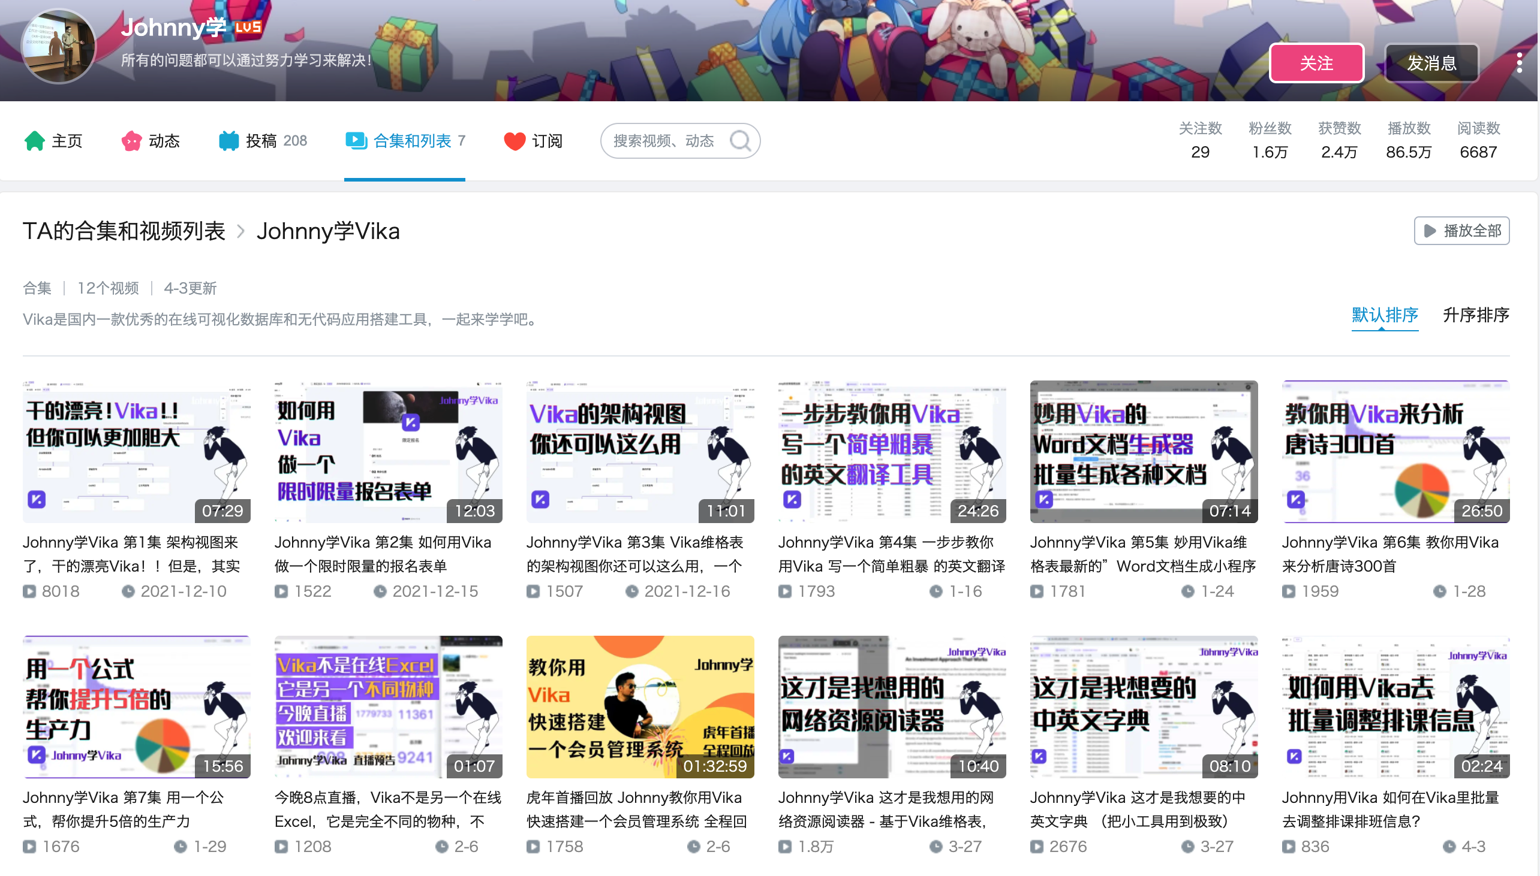Open the 订阅 subscriptions tab

coord(533,141)
